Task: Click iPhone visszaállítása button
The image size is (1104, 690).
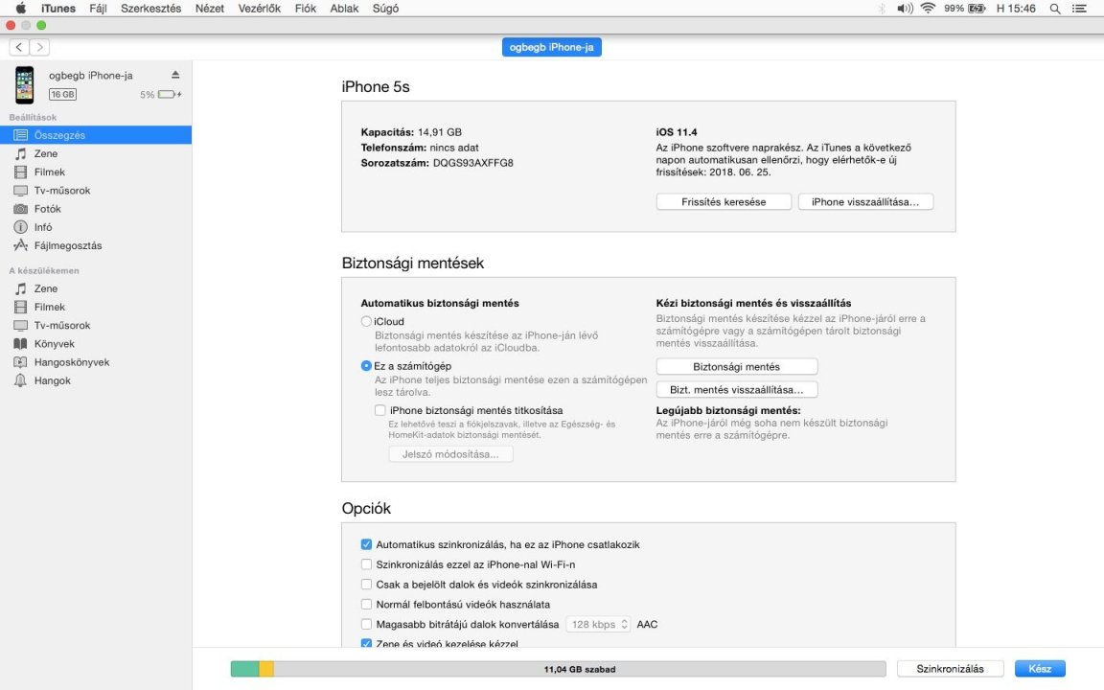Action: tap(865, 202)
